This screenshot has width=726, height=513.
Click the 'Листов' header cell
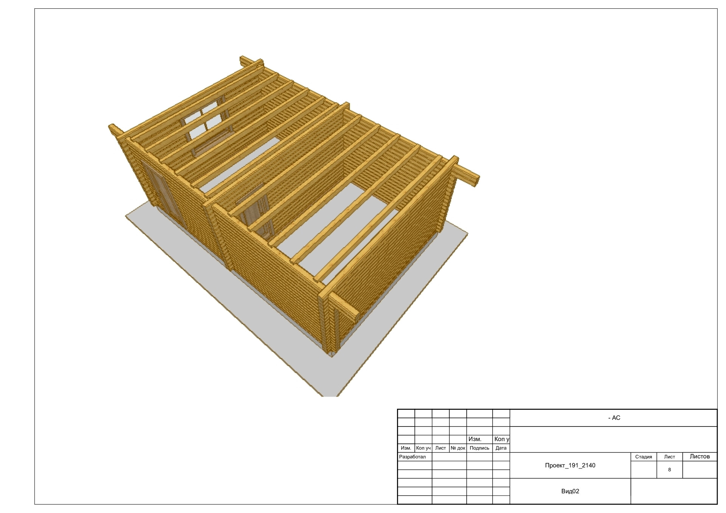(700, 456)
